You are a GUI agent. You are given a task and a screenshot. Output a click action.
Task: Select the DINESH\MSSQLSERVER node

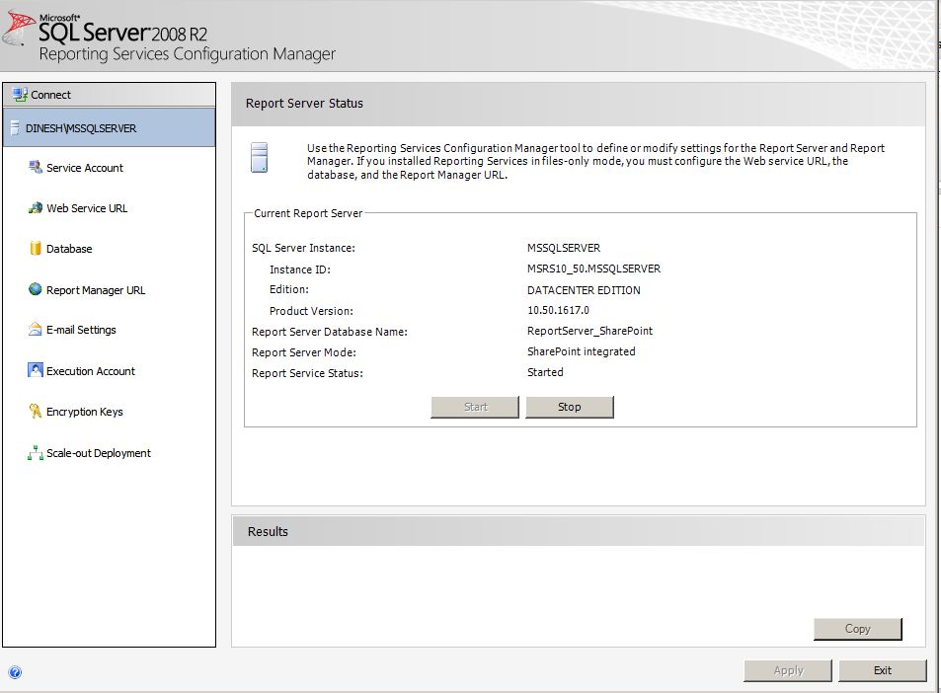coord(110,127)
